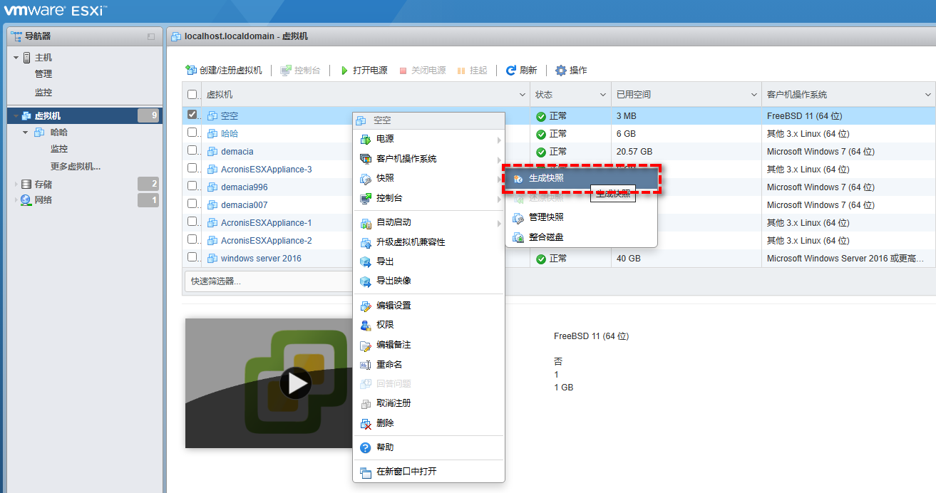The image size is (936, 493).
Task: Open the demacia007 VM link
Action: [245, 204]
